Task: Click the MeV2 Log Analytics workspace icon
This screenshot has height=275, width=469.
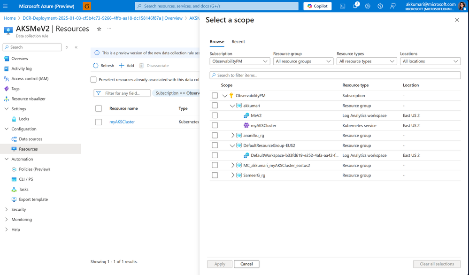Action: coord(246,115)
